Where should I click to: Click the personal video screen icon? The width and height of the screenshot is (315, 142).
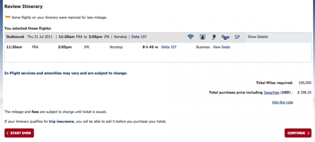pyautogui.click(x=202, y=37)
